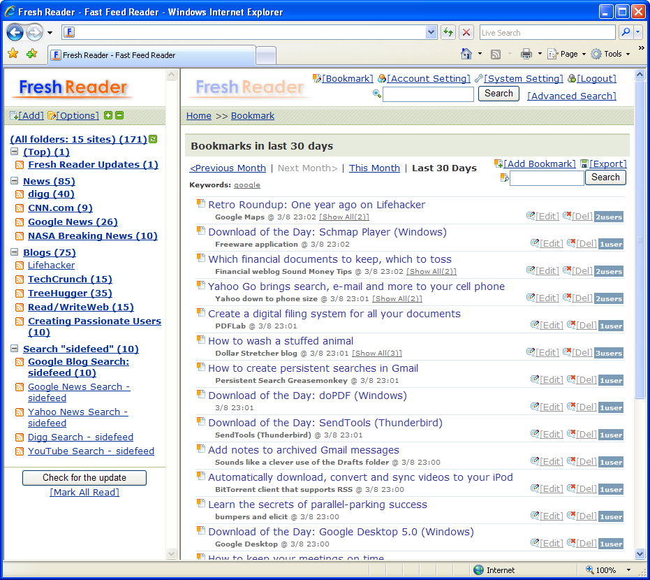Viewport: 650px width, 580px height.
Task: Click feed icon next to TechCrunch
Action: tap(20, 280)
